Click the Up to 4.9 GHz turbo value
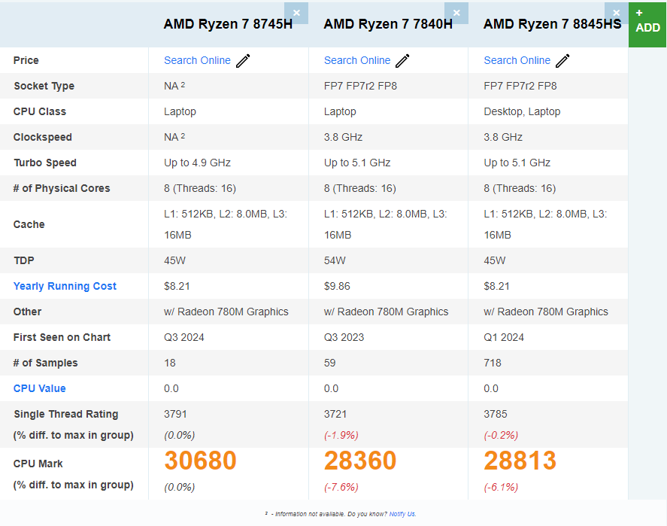The height and width of the screenshot is (526, 667). point(197,163)
